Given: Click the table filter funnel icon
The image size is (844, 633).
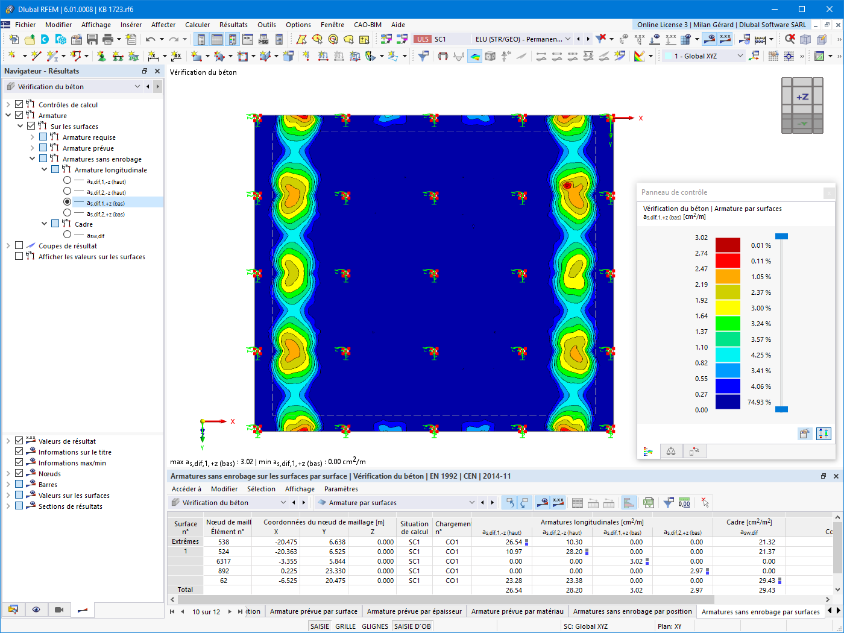Looking at the screenshot, I should (x=669, y=503).
